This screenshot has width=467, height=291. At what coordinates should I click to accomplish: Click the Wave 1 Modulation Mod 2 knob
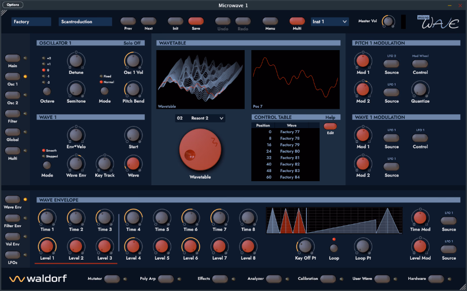pos(363,163)
